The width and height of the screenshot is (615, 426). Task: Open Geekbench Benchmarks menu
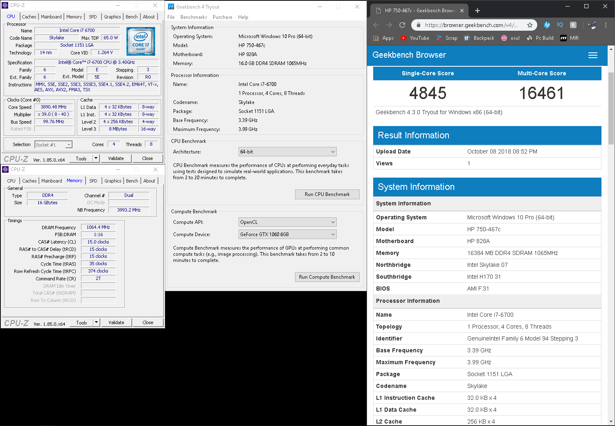coord(194,17)
